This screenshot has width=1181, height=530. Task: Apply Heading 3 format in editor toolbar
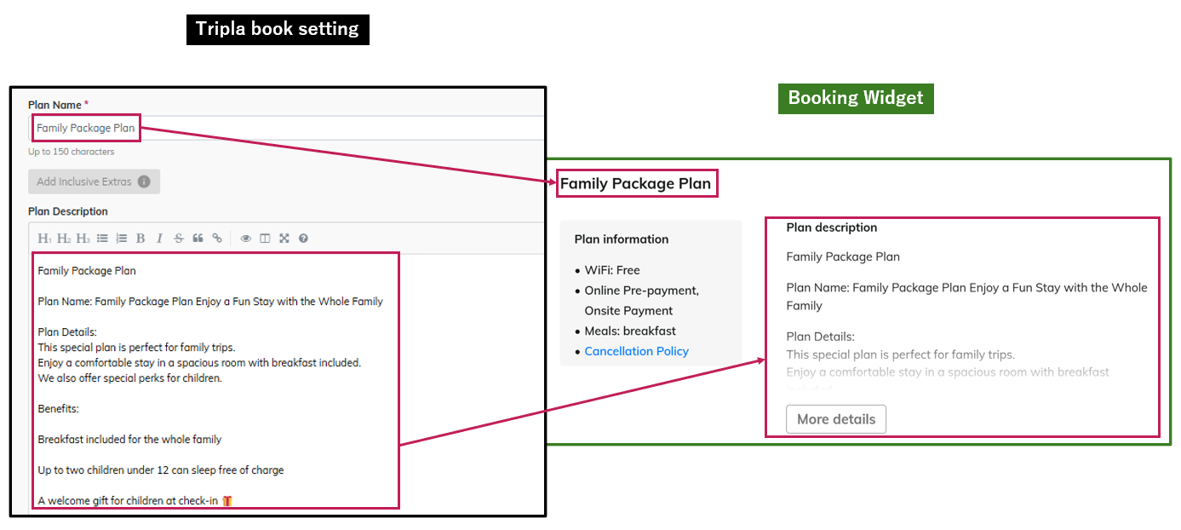pyautogui.click(x=83, y=239)
